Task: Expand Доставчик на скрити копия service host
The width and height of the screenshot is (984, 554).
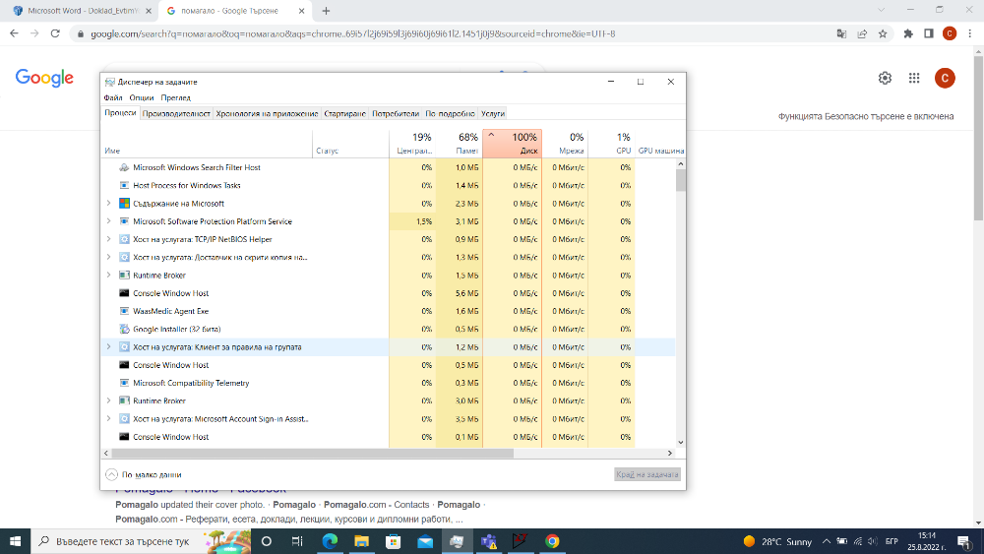Action: point(108,257)
